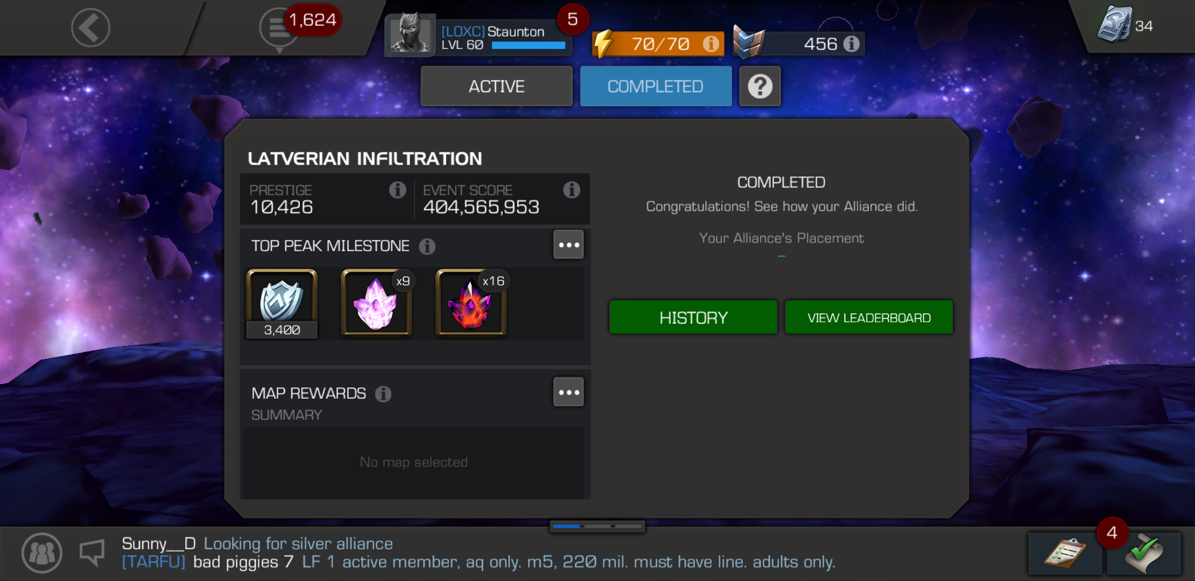Show Map Rewards info icon
Image resolution: width=1195 pixels, height=581 pixels.
point(383,394)
